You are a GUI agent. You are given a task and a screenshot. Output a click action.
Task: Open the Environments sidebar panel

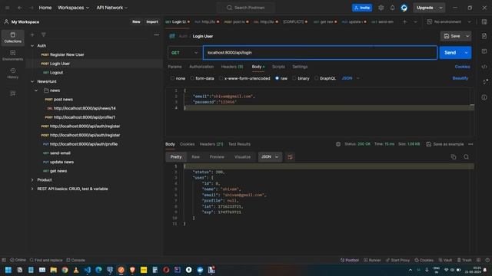[12, 55]
